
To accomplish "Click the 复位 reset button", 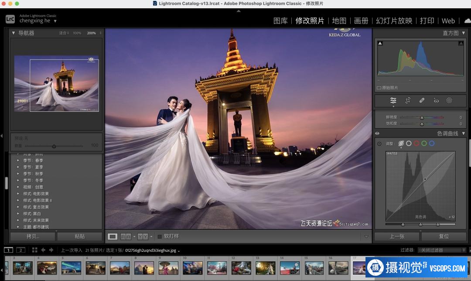I will 444,236.
